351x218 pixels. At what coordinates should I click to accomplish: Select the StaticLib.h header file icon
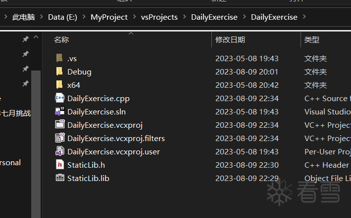(60, 165)
